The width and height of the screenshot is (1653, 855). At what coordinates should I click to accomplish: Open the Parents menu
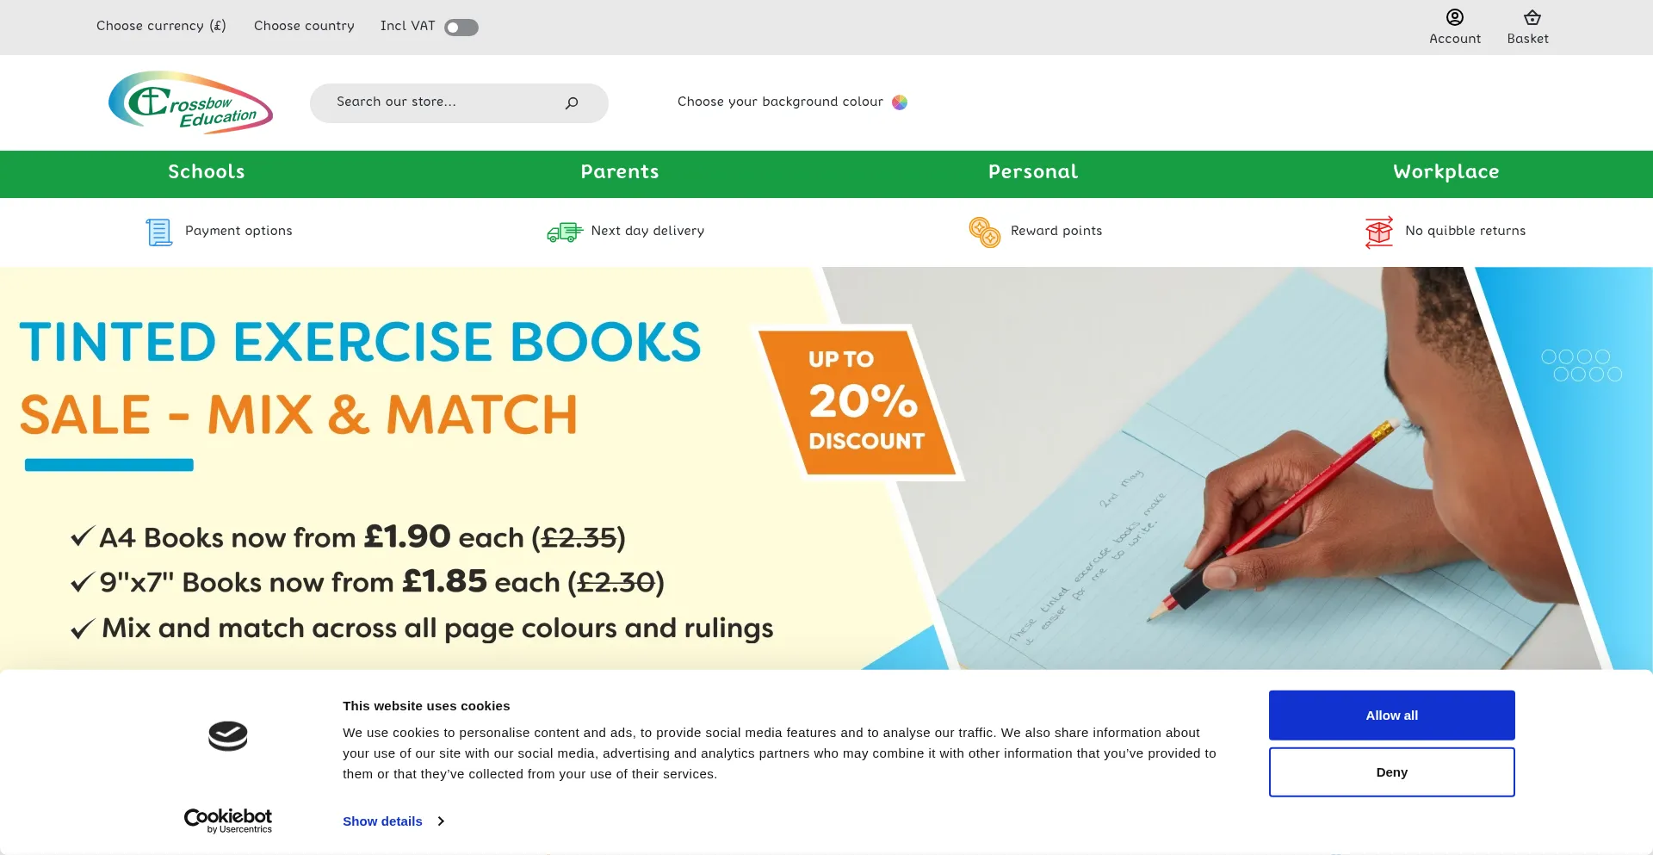point(620,172)
